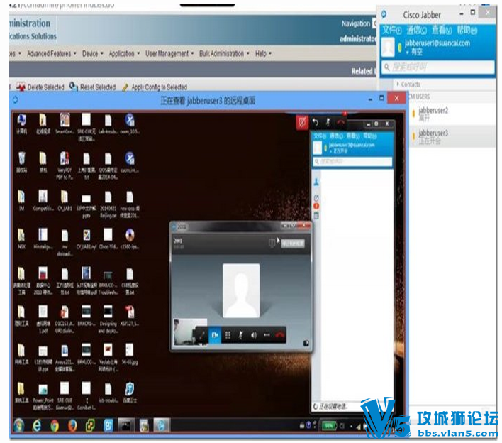
Task: Click the speaker volume icon in call bar
Action: (254, 335)
